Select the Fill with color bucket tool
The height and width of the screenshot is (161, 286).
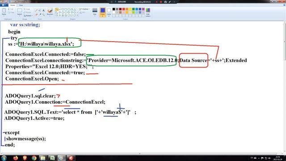tap(40, 10)
